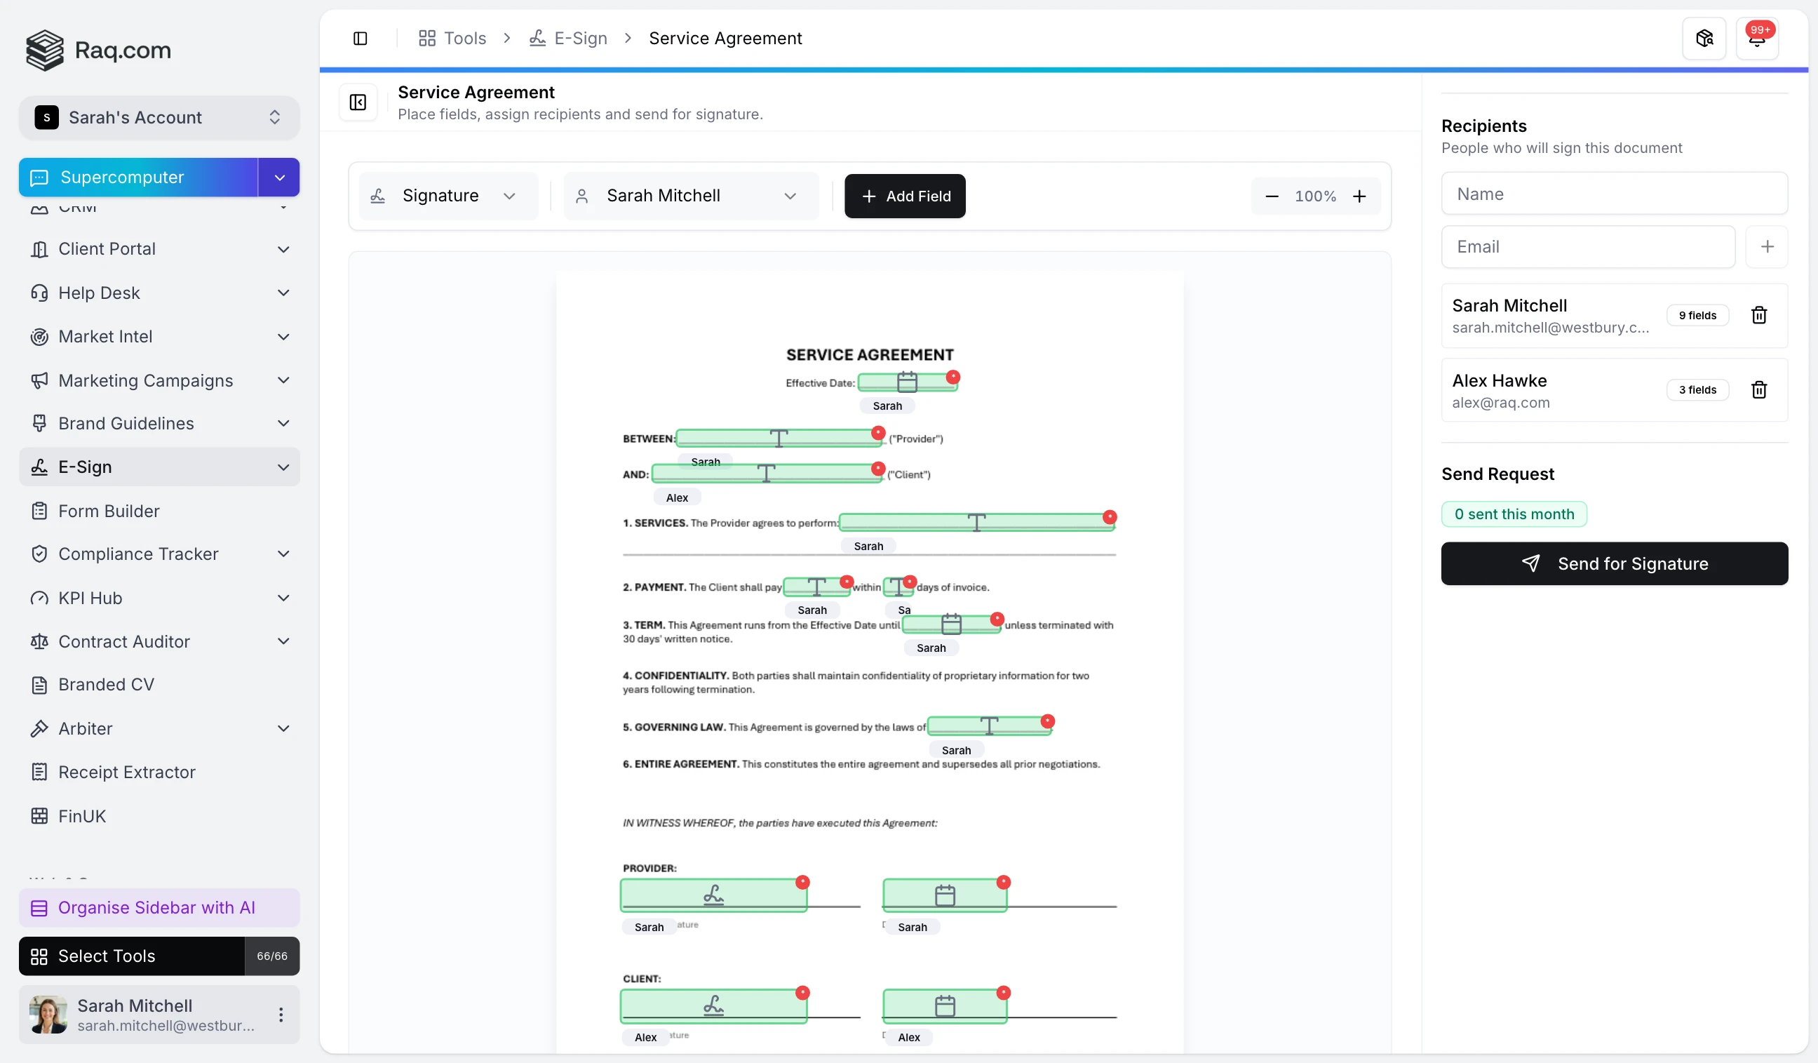
Task: Zoom in with the plus icon
Action: (x=1359, y=196)
